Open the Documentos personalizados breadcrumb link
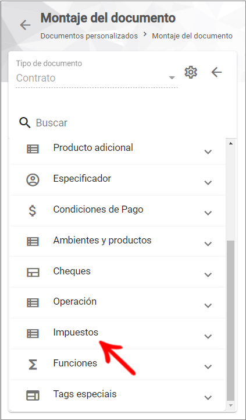 89,36
